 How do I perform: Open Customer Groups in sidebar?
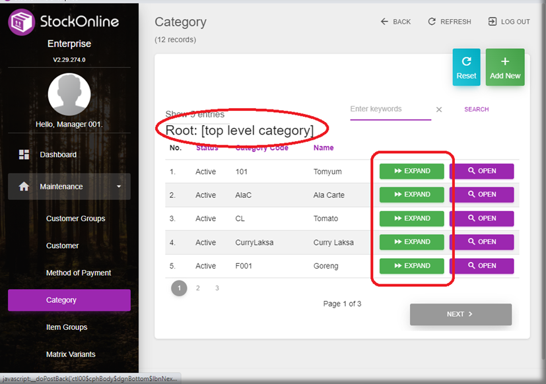pos(75,218)
